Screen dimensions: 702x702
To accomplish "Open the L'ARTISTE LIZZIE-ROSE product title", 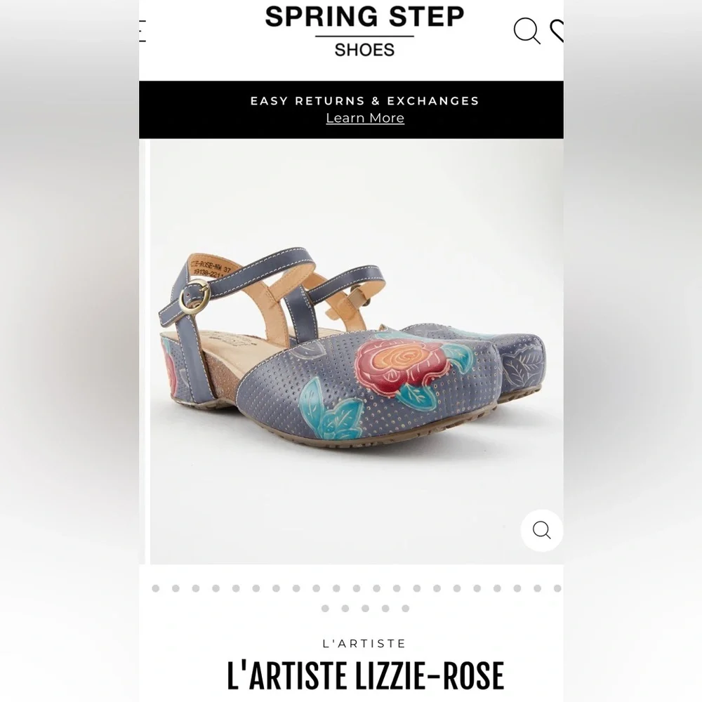I will pyautogui.click(x=364, y=676).
